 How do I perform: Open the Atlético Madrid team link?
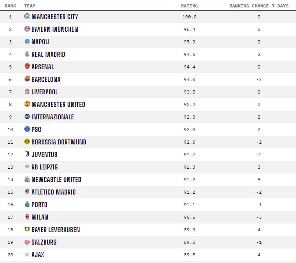pos(54,192)
